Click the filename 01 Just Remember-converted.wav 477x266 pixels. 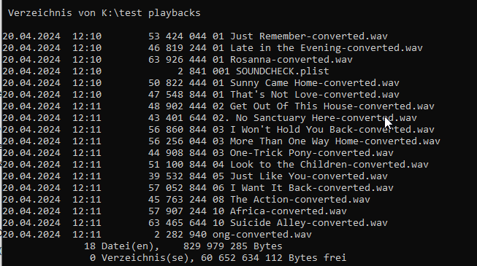pyautogui.click(x=300, y=36)
